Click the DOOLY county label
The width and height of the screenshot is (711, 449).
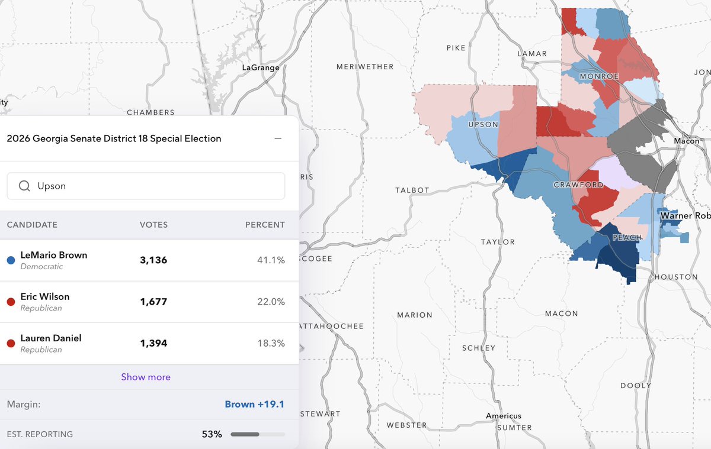[x=636, y=386]
